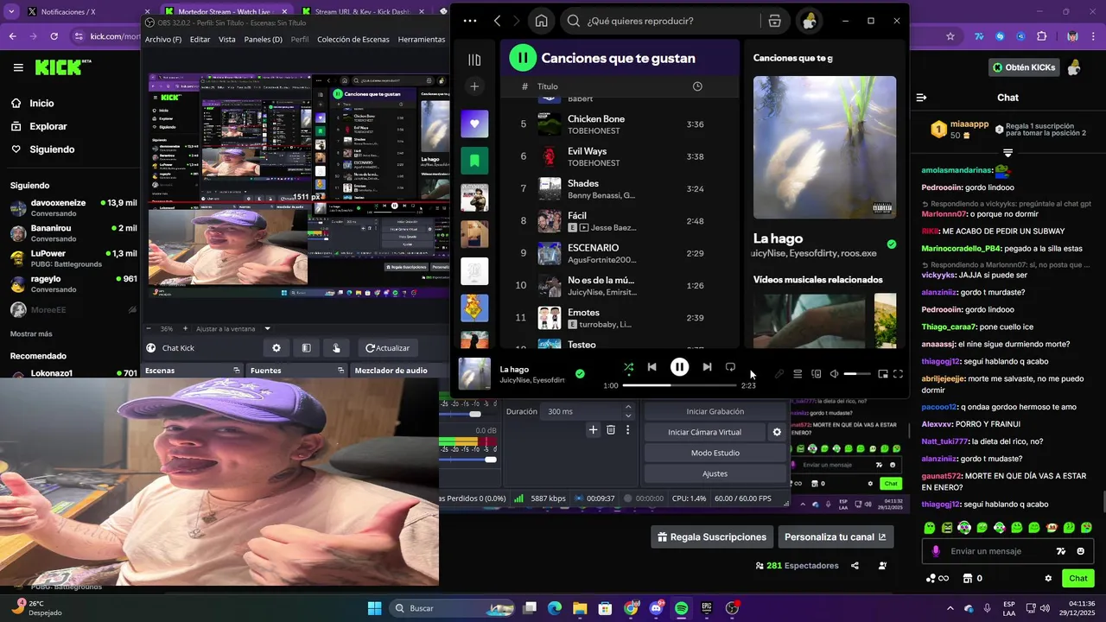
Task: Skip to previous track in Spotify
Action: pos(652,367)
